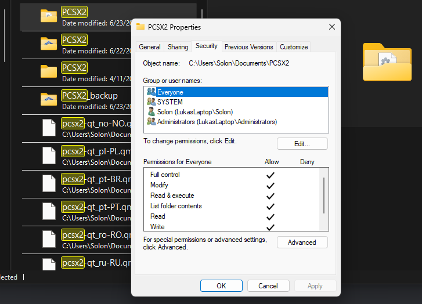The image size is (422, 304).
Task: Switch to the Customize tab
Action: (294, 47)
